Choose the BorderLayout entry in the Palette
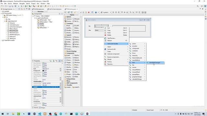The width and height of the screenshot is (207, 116). tap(68, 39)
